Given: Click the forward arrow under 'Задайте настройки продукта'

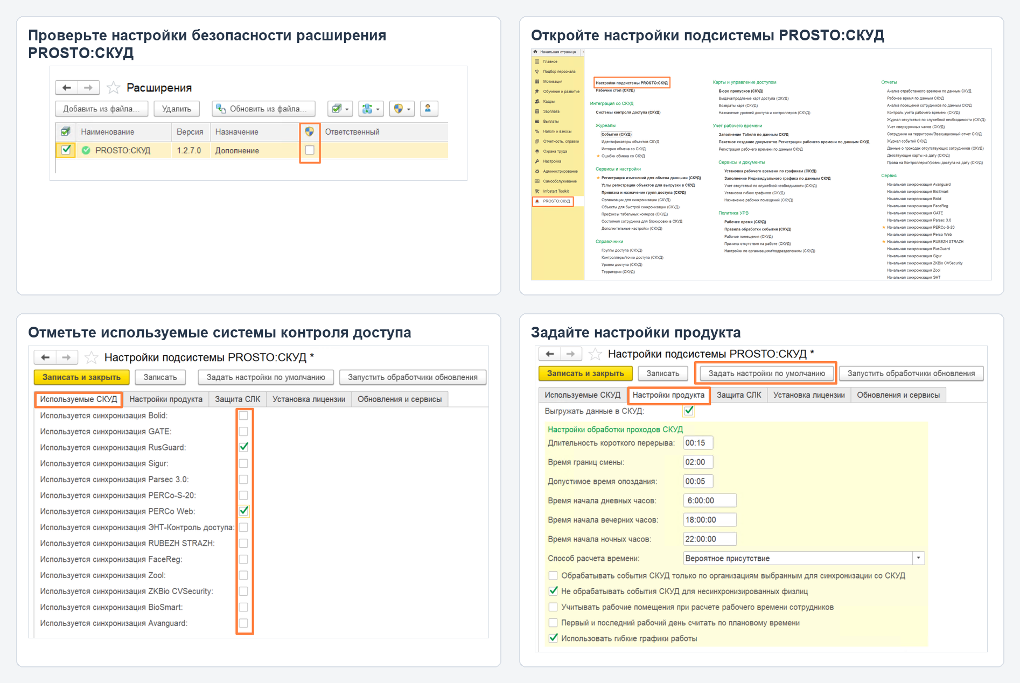Looking at the screenshot, I should click(x=571, y=354).
